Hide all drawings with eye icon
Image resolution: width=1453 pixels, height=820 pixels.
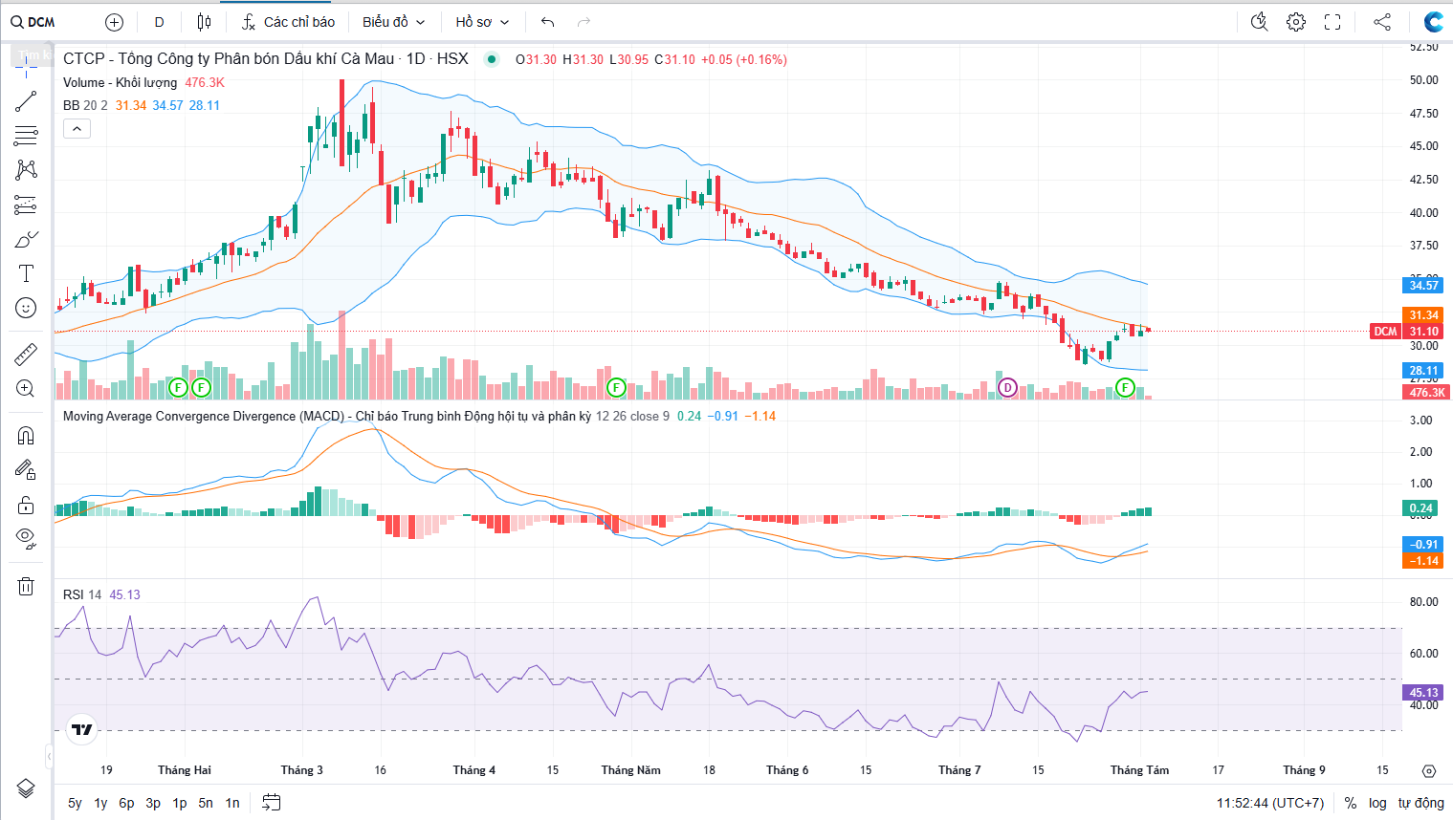pyautogui.click(x=26, y=538)
